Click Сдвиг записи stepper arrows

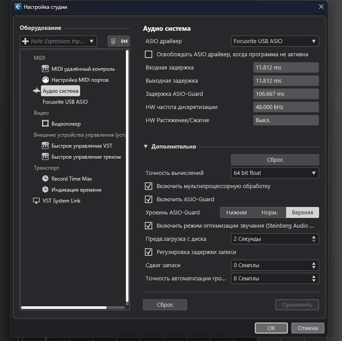[x=314, y=265]
